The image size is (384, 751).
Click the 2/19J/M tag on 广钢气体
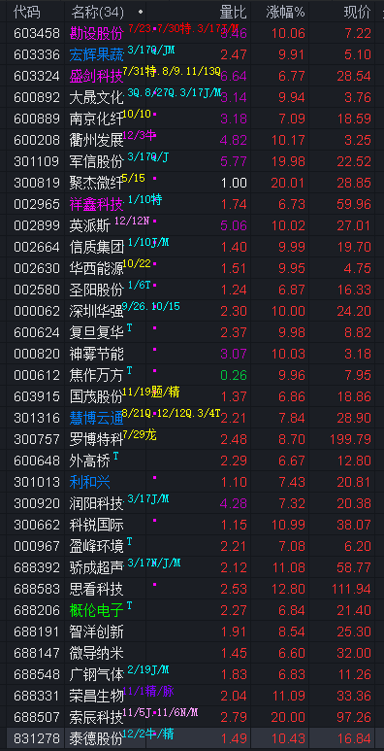148,669
